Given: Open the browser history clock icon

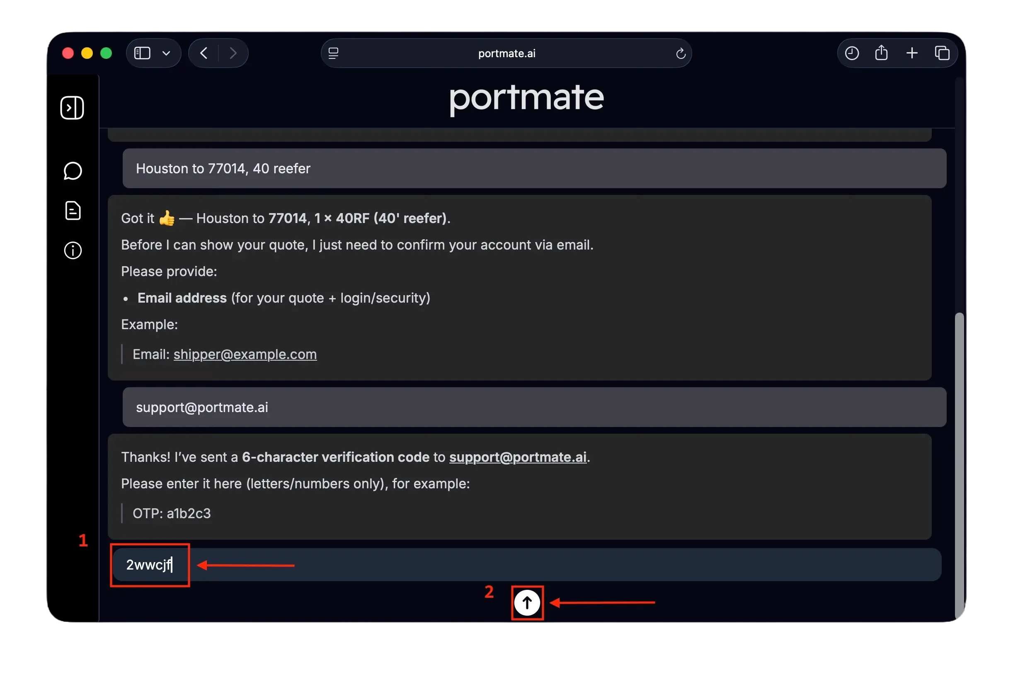Looking at the screenshot, I should 851,53.
